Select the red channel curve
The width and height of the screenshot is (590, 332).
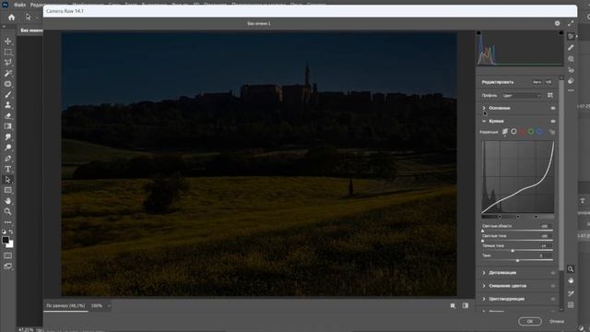[x=523, y=131]
